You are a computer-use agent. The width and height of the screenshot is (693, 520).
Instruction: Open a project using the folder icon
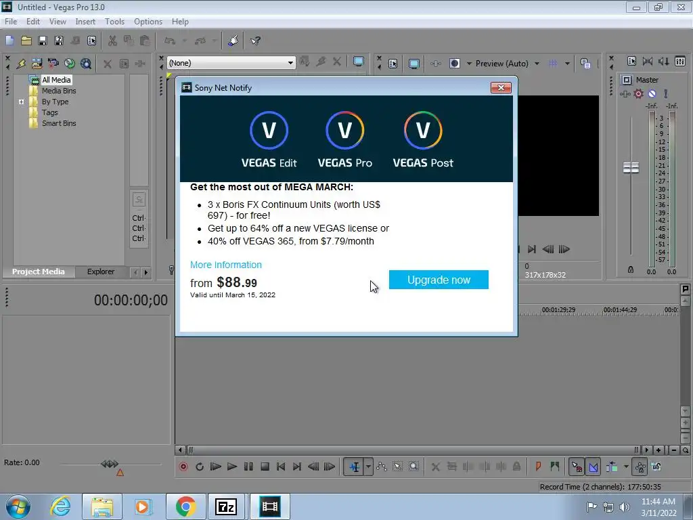26,41
